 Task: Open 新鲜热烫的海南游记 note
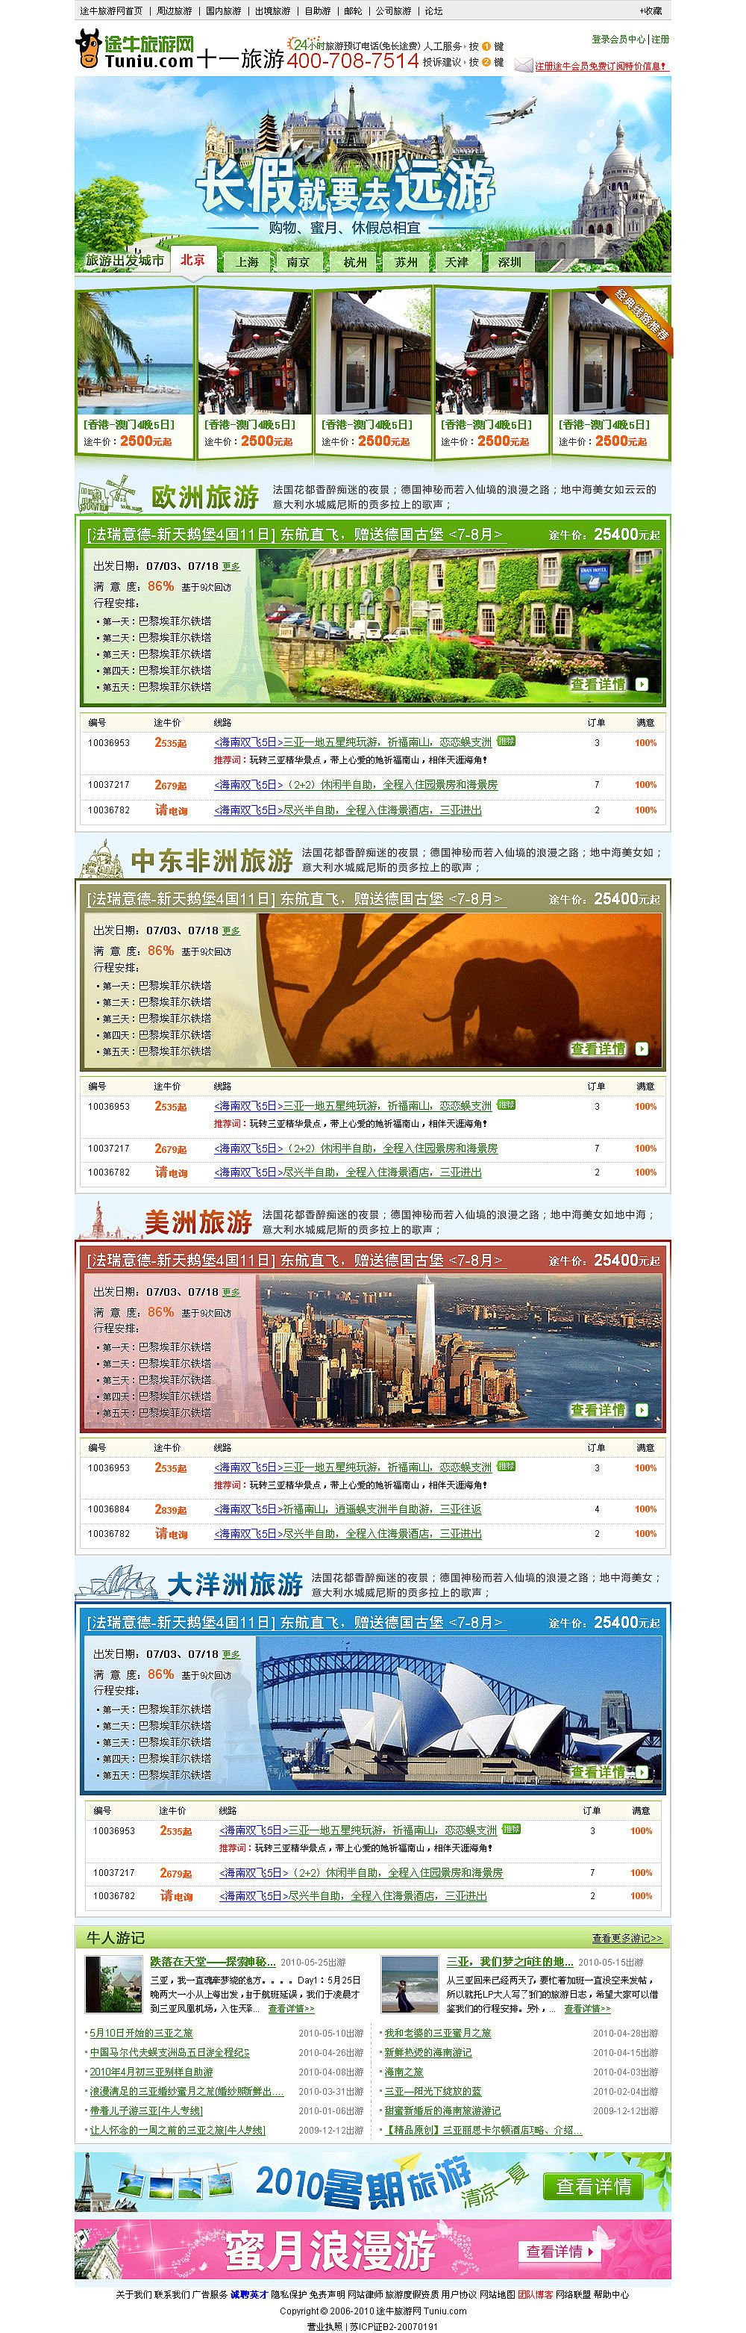pos(427,2052)
